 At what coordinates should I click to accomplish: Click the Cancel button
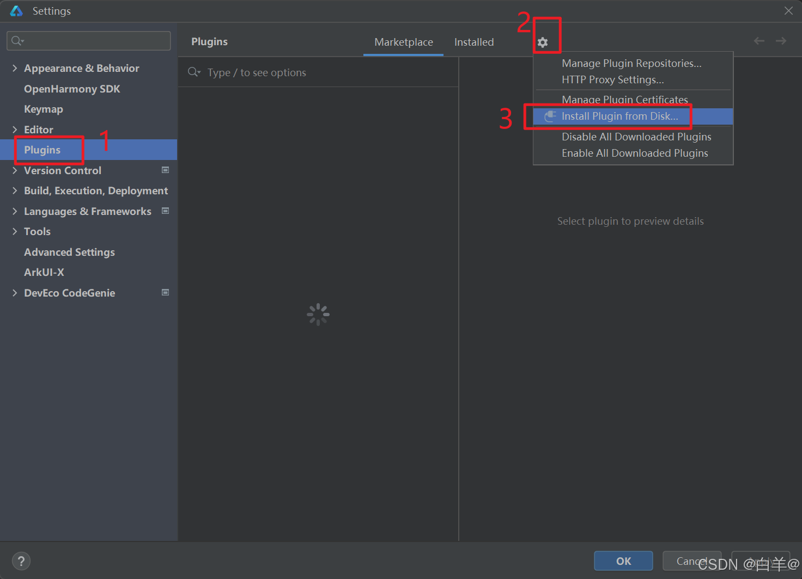pyautogui.click(x=691, y=560)
